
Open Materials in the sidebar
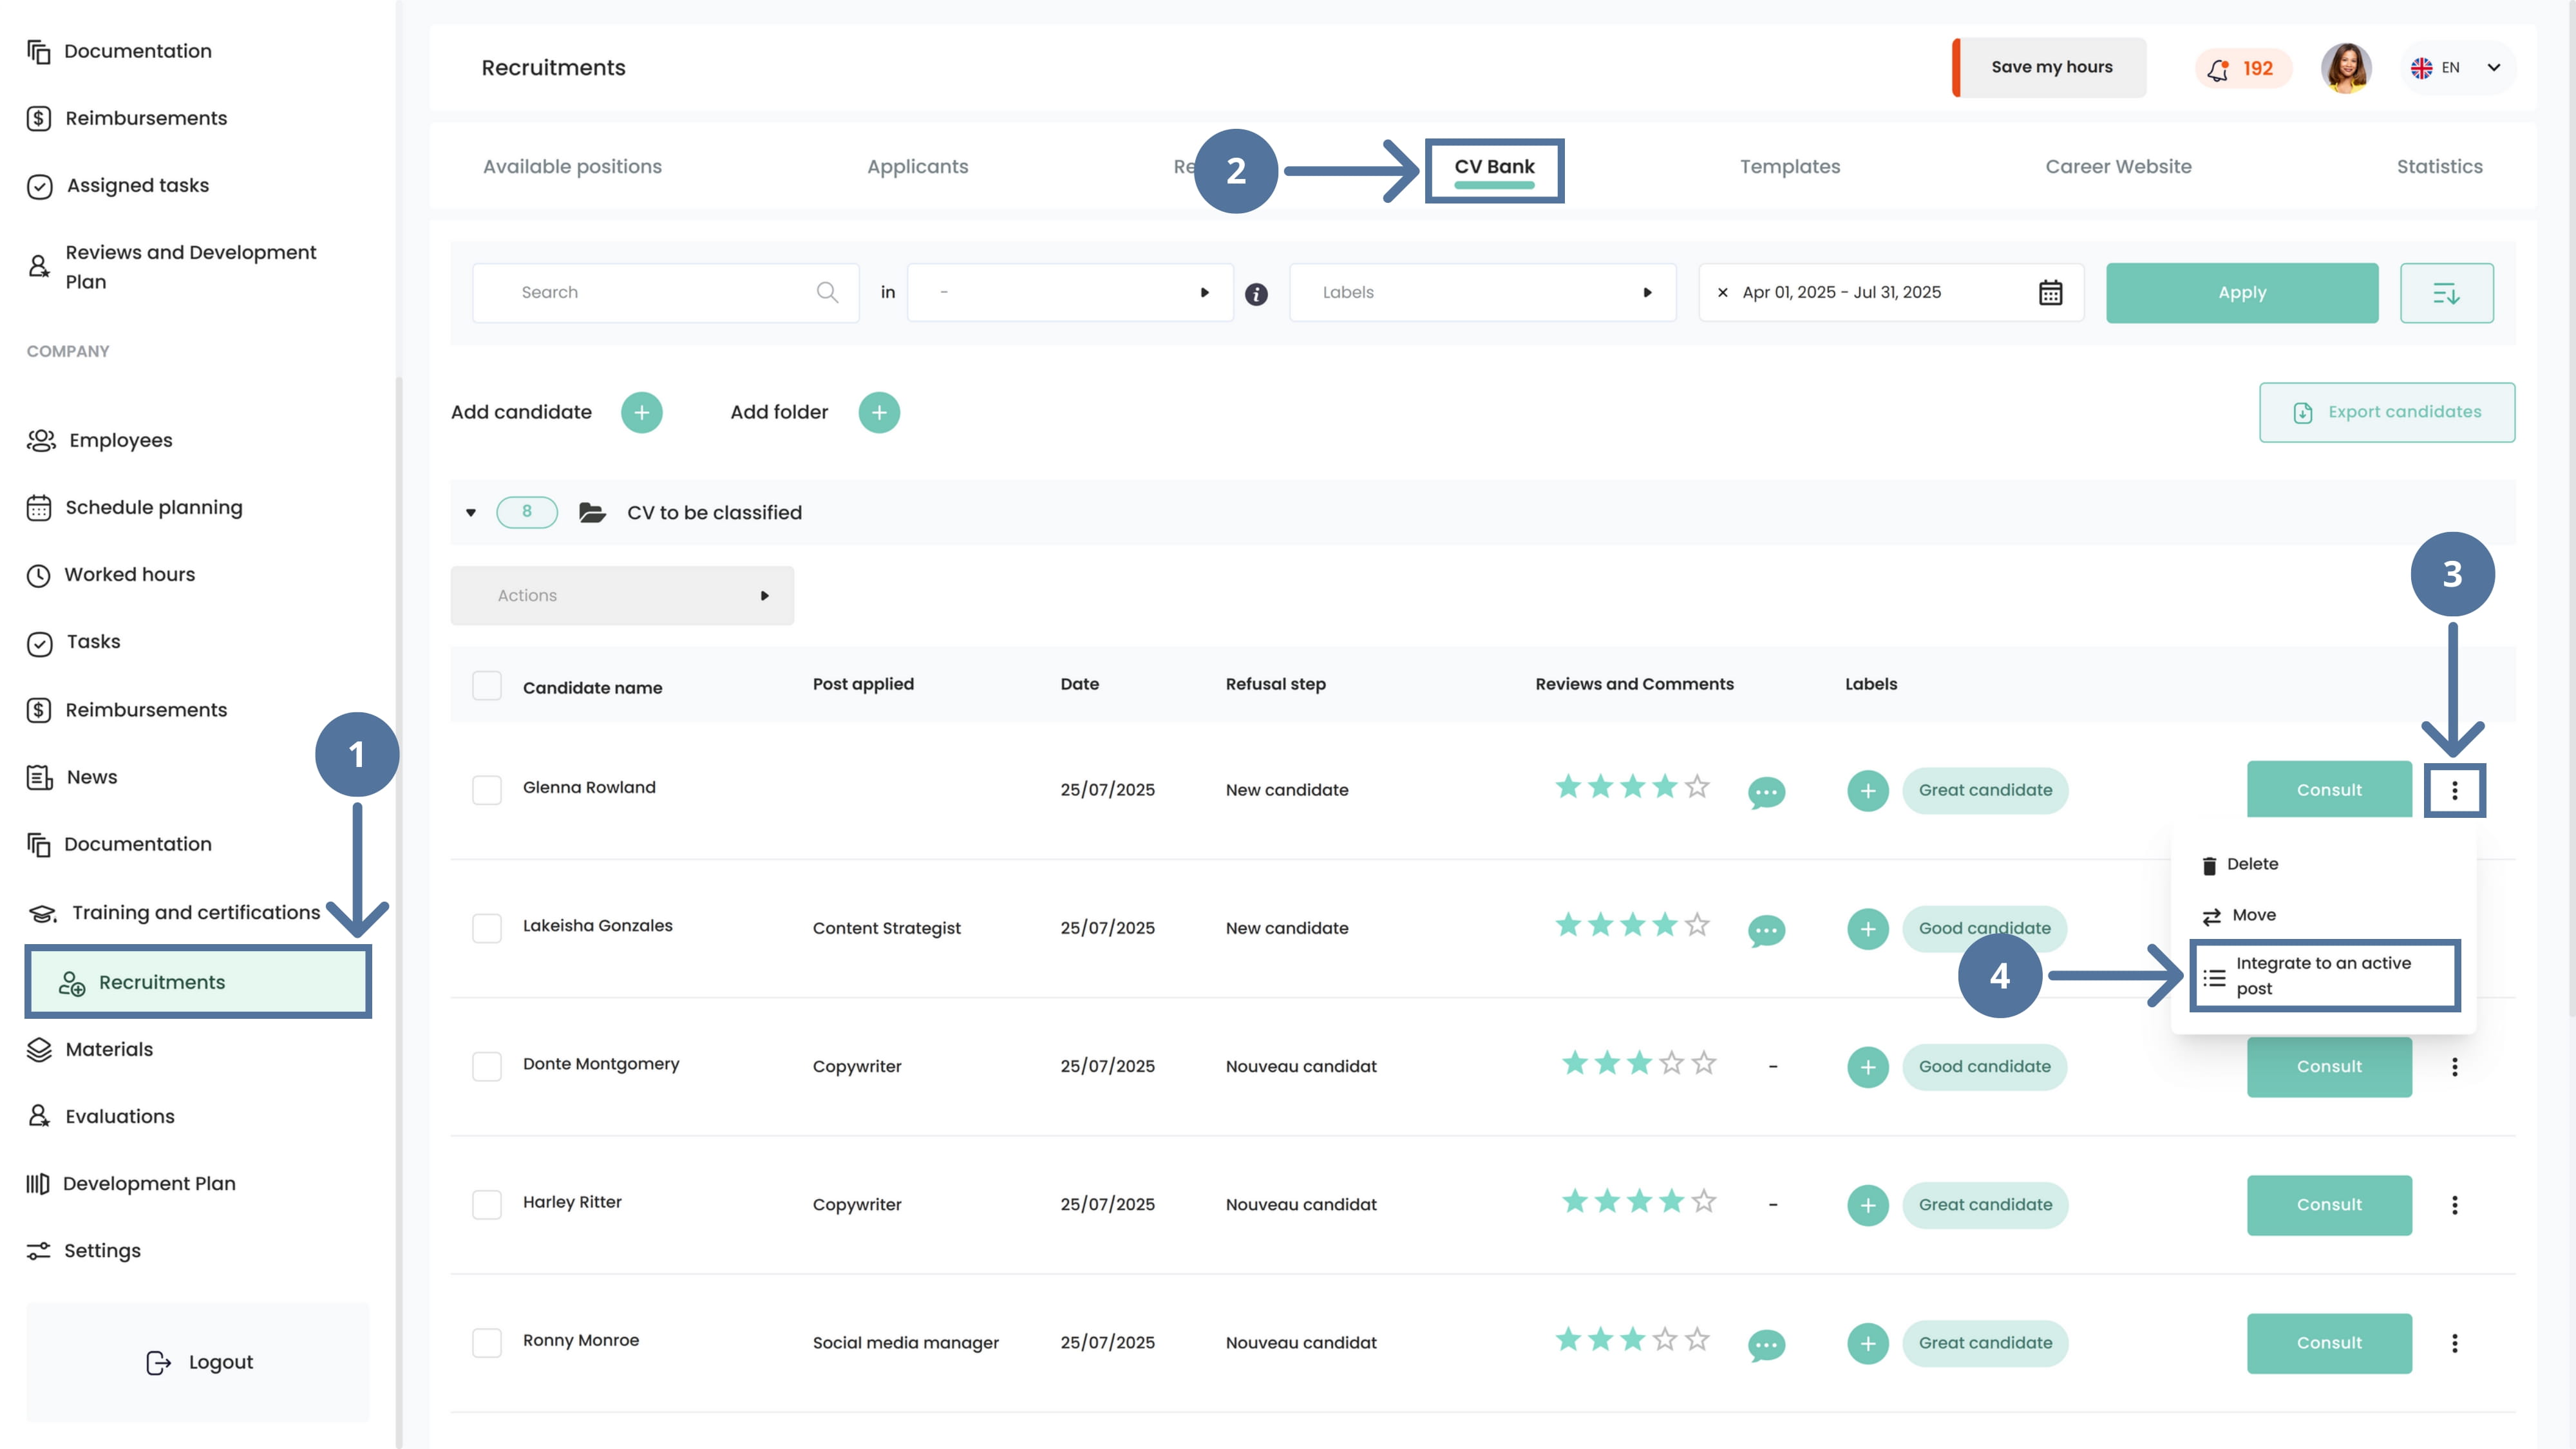pyautogui.click(x=90, y=1049)
